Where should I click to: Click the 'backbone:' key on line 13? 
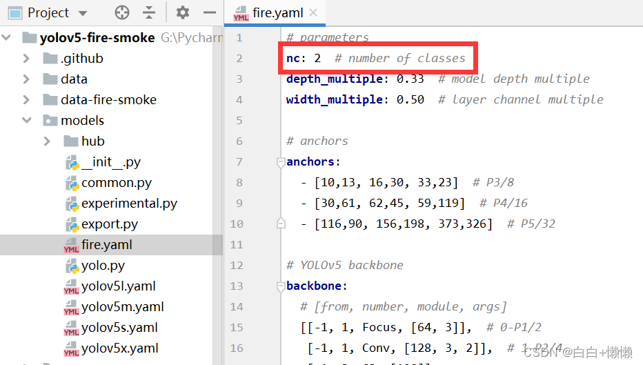(317, 286)
